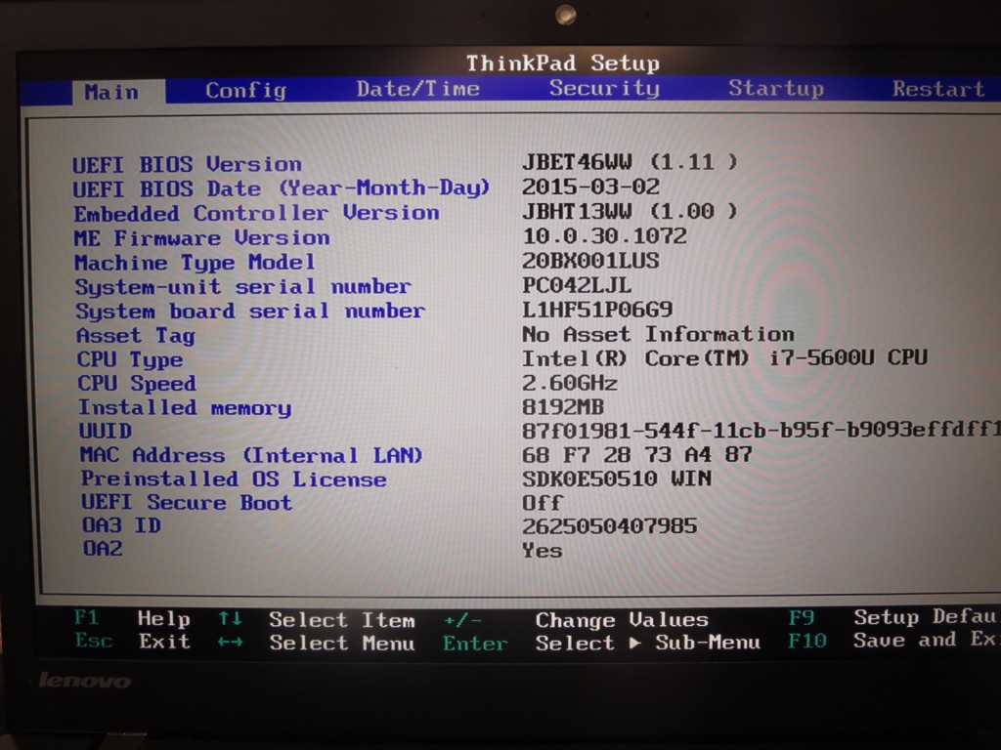Image resolution: width=1001 pixels, height=750 pixels.
Task: Click MAC Address (Internal LAN) label
Action: (251, 455)
